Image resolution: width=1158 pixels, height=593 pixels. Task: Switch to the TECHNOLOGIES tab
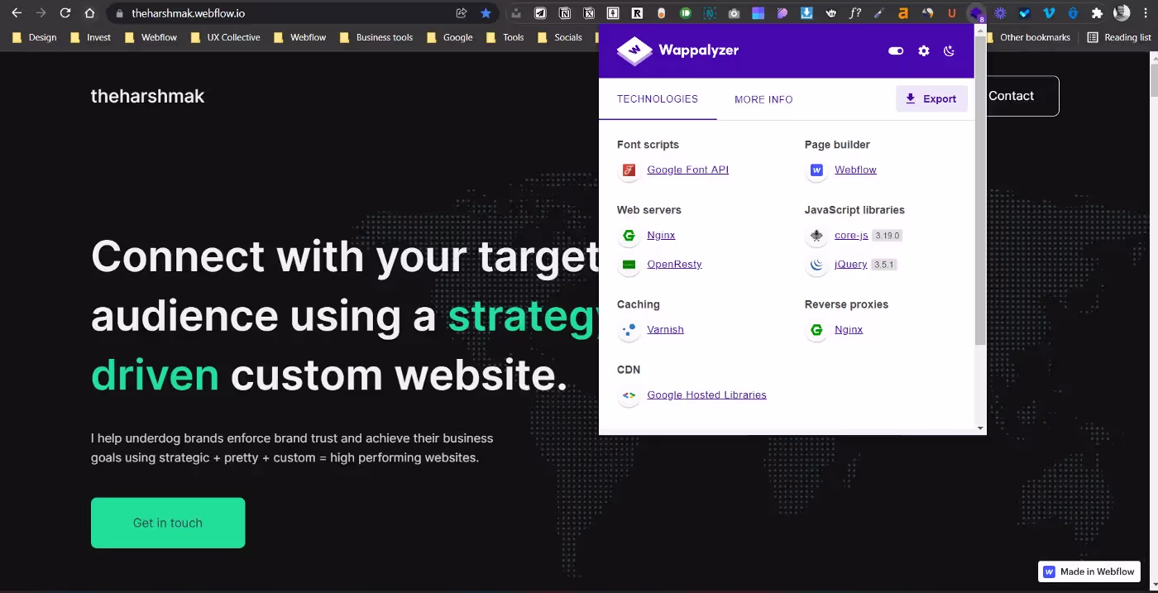click(x=658, y=99)
